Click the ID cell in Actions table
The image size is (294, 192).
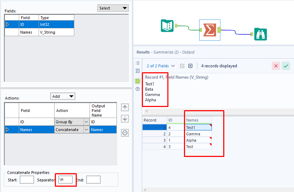pos(36,122)
